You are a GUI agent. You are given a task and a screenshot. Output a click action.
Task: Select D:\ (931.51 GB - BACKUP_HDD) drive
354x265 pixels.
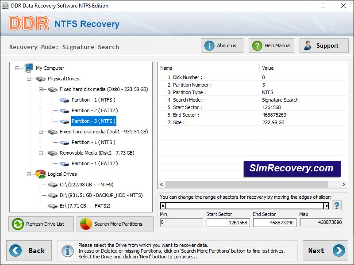(101, 195)
